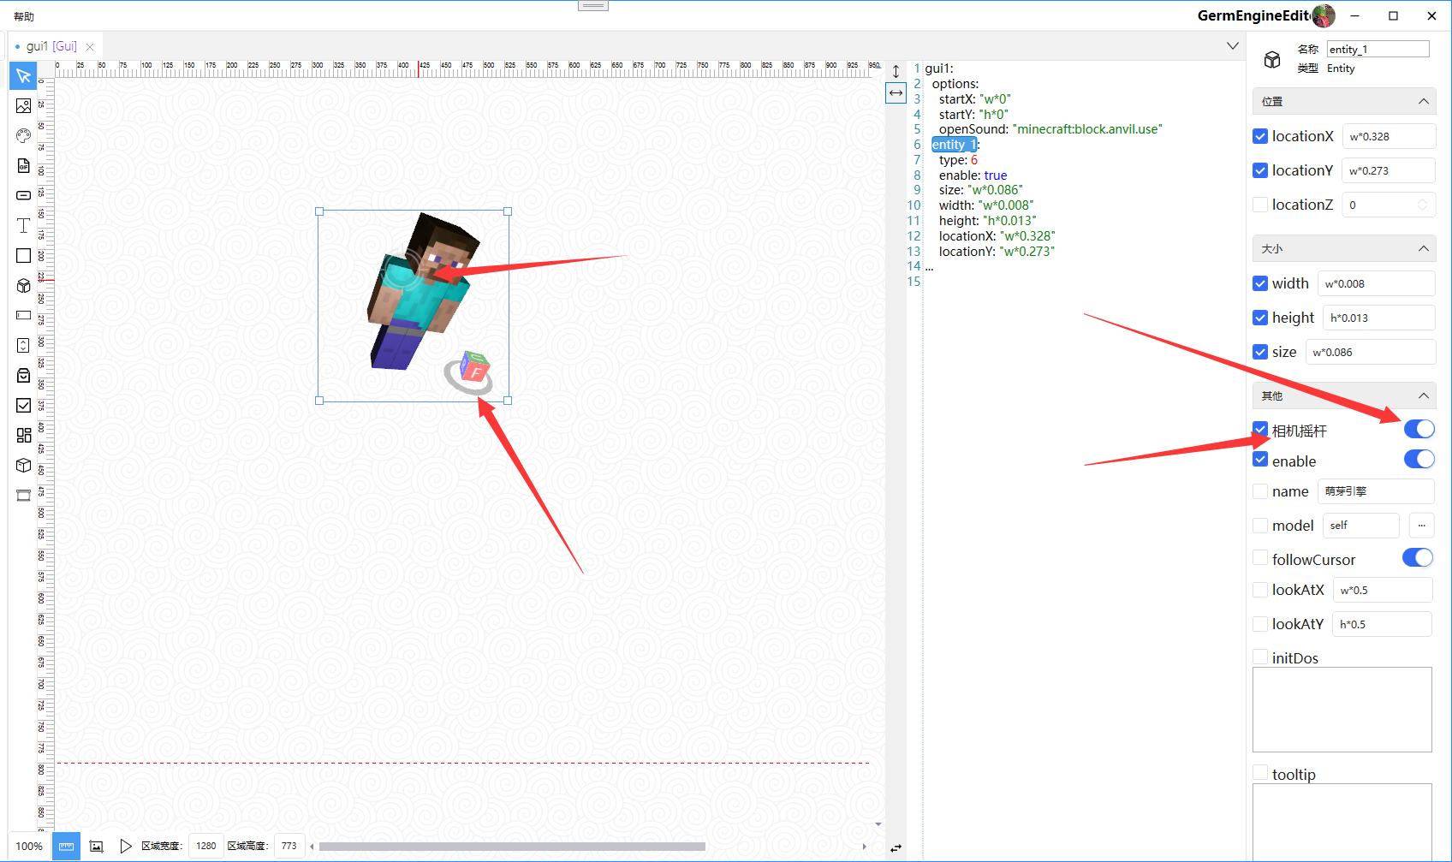Uncheck the size checkbox
Screen dimensions: 1452x862
coord(1260,352)
